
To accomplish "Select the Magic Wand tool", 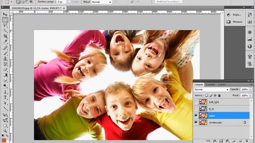I will 5,31.
